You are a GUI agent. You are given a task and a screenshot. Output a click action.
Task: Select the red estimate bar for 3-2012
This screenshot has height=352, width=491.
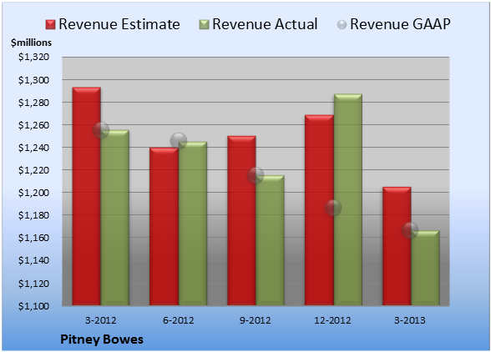click(x=87, y=196)
